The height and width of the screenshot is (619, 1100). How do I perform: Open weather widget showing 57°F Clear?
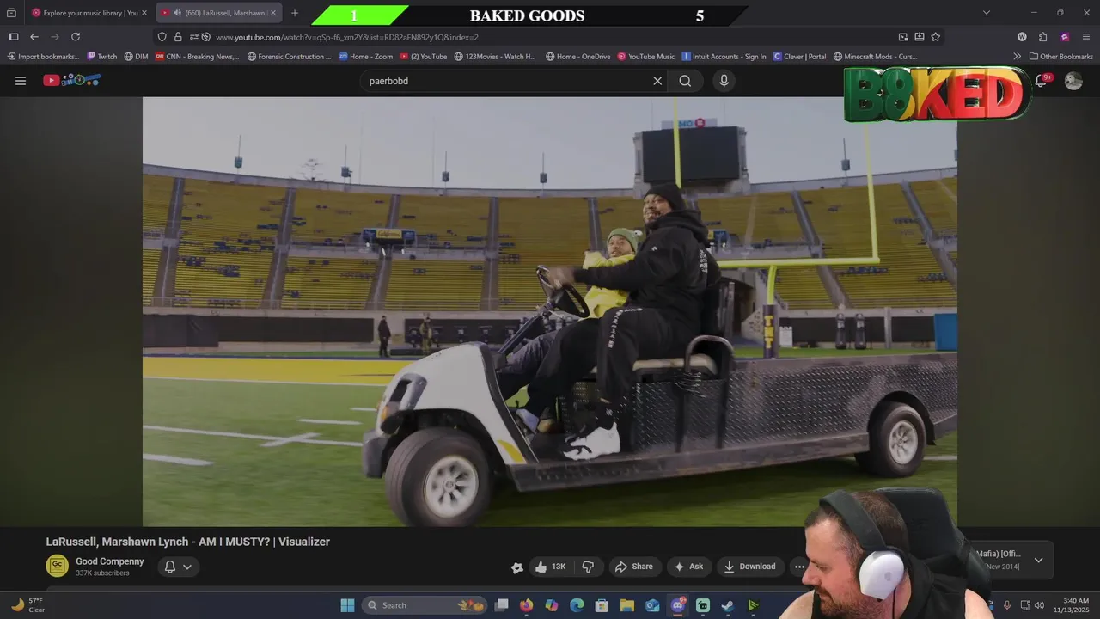tap(27, 605)
